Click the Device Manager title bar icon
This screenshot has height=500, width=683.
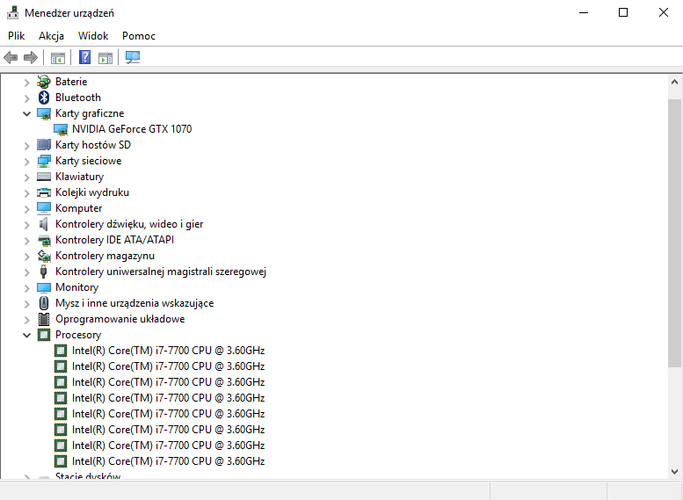point(12,12)
